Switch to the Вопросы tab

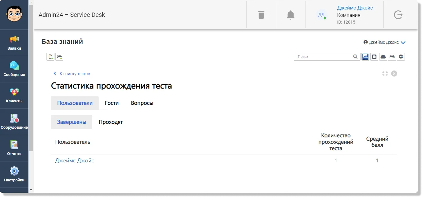coord(142,103)
